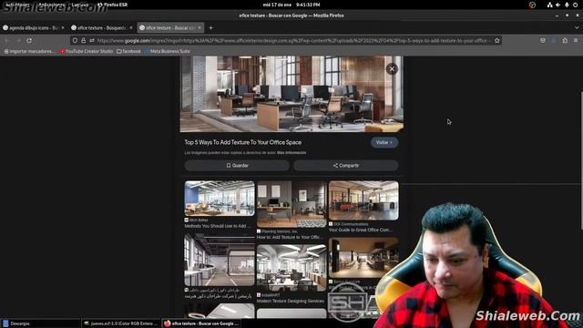Go back with the back arrow
This screenshot has height=328, width=583.
coord(7,40)
